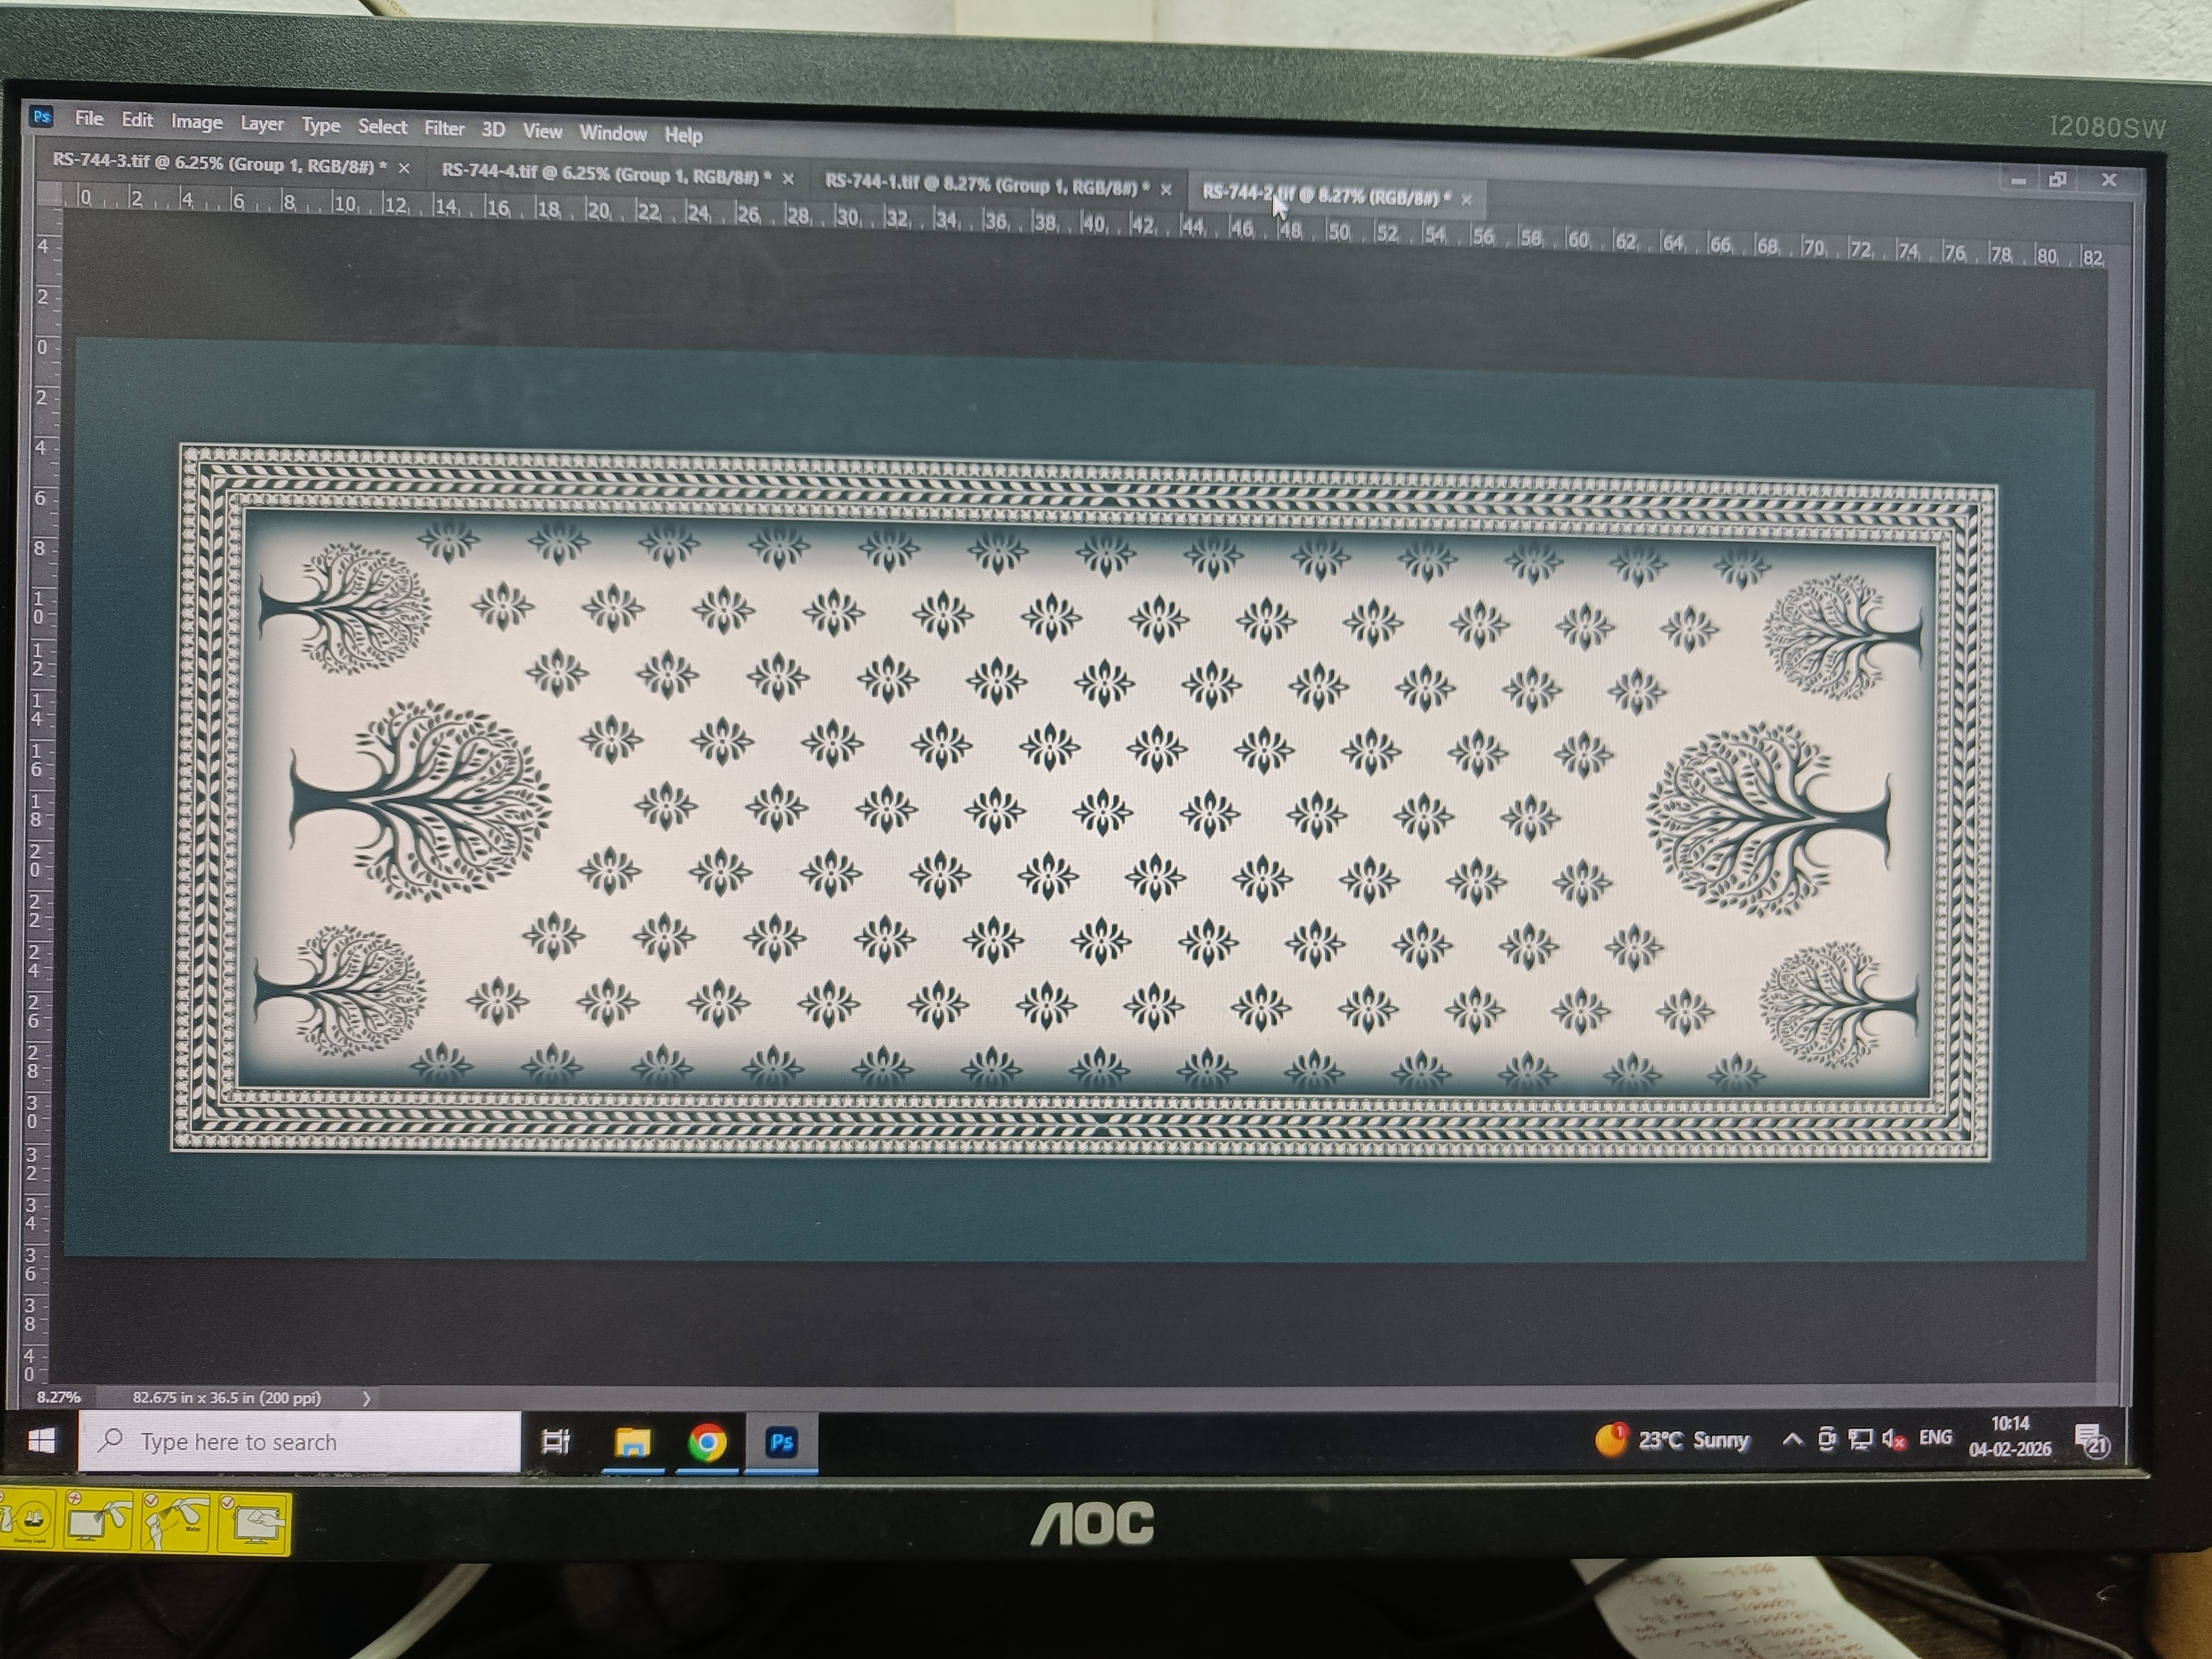Open the notification center icon
Viewport: 2212px width, 1659px height.
(2091, 1441)
